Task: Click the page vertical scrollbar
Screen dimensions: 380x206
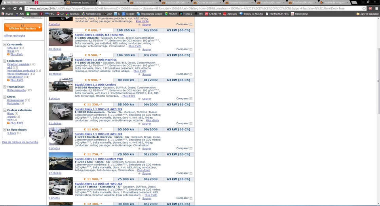Action: coord(378,81)
